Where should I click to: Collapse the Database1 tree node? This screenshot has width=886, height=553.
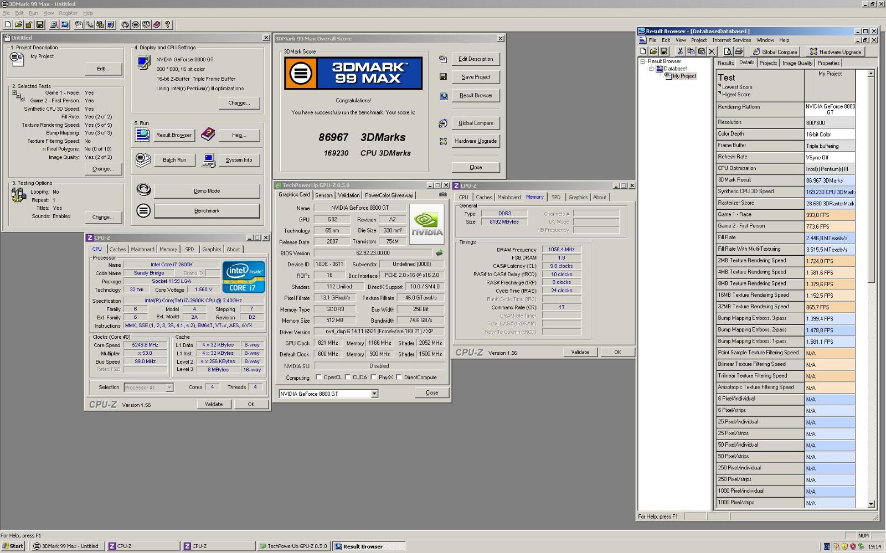(x=651, y=69)
